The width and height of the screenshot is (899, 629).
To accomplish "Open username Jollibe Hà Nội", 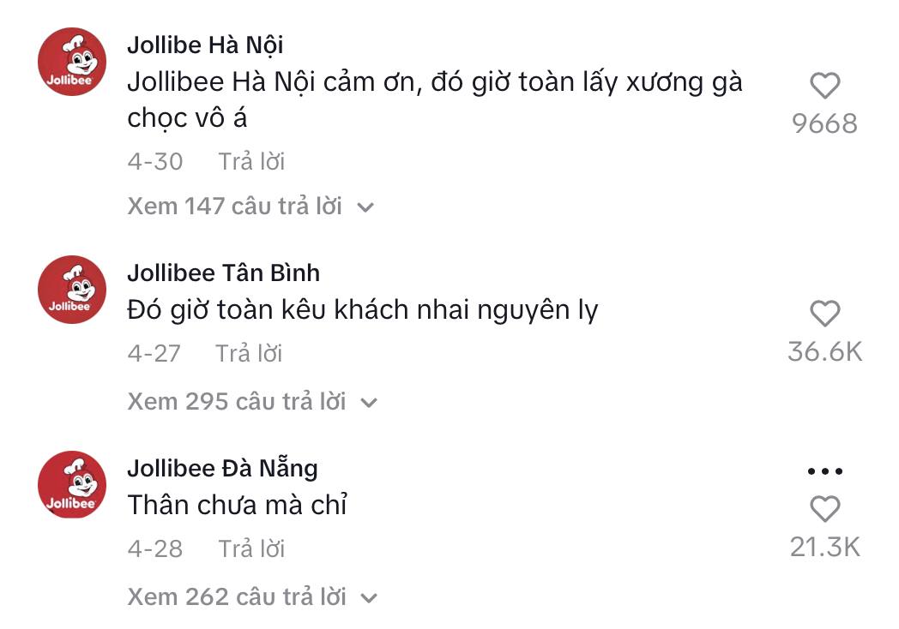I will [205, 45].
